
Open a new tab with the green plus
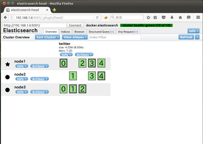(54, 10)
